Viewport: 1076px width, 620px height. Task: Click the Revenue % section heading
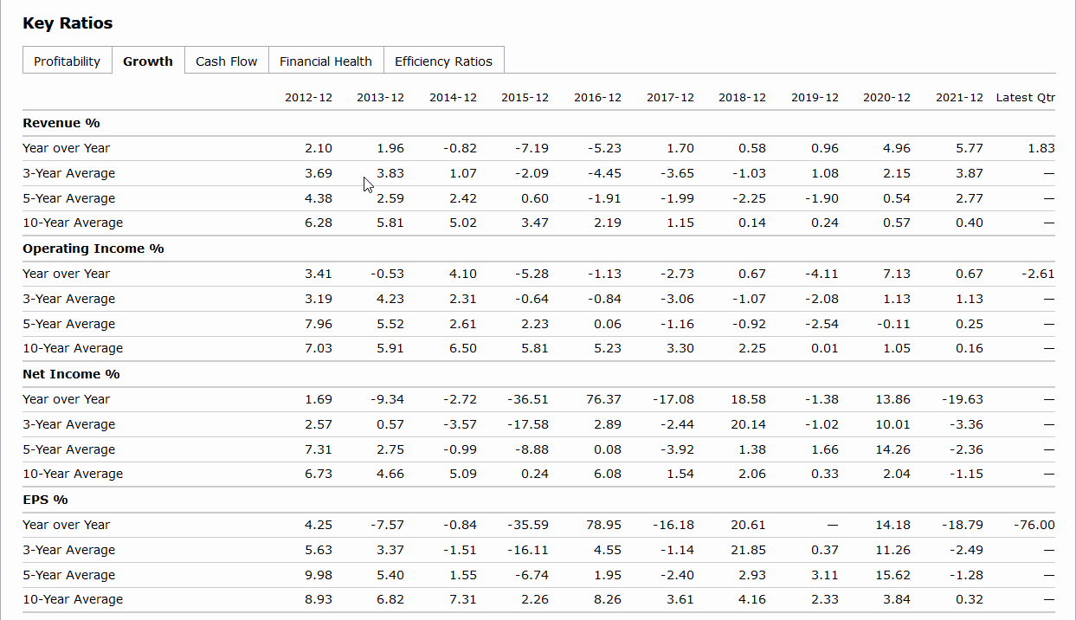click(x=61, y=123)
